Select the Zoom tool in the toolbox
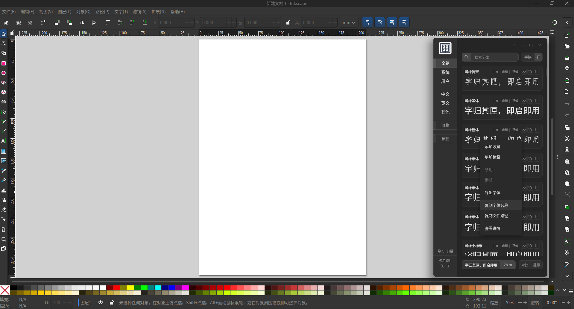Image resolution: width=574 pixels, height=309 pixels. 4,239
